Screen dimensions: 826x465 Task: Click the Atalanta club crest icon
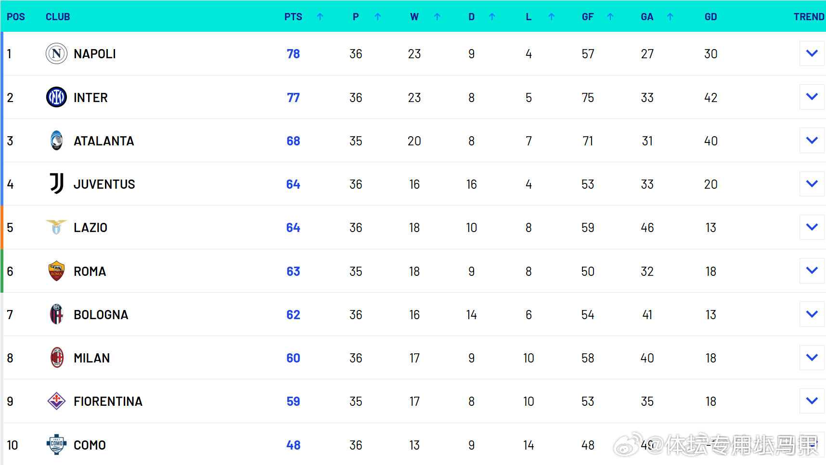tap(56, 141)
